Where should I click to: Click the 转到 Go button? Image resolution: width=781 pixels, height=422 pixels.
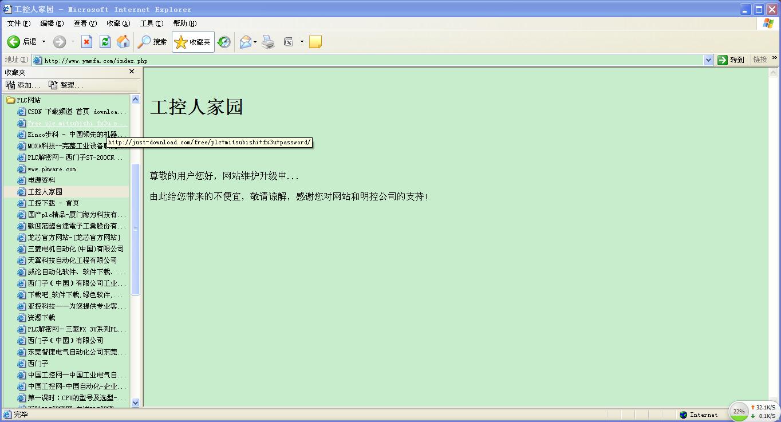(x=731, y=60)
